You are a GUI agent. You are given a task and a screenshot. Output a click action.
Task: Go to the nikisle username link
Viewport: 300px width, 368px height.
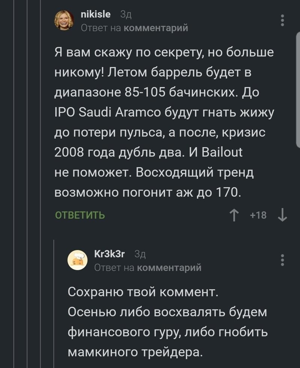tap(96, 14)
